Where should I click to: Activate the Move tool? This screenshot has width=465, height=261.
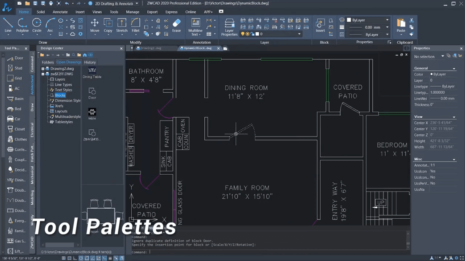(95, 26)
